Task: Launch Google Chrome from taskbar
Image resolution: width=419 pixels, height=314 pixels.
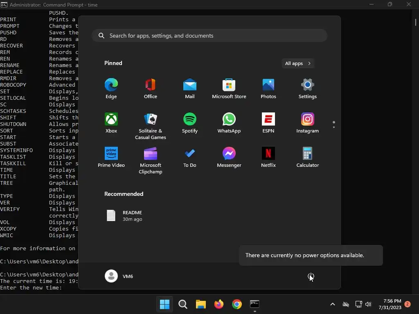Action: [237, 304]
